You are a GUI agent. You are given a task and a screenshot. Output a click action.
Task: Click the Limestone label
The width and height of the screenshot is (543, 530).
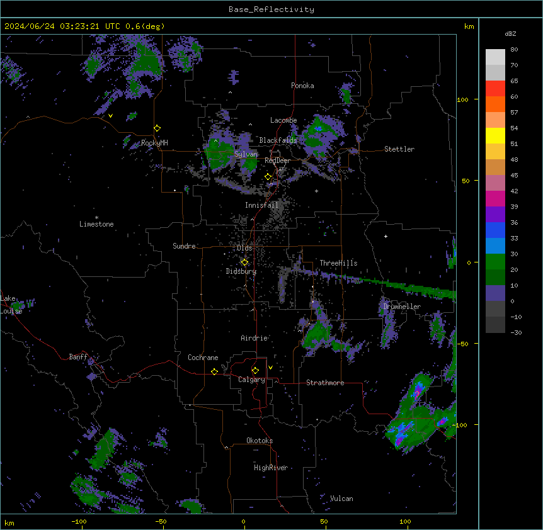(96, 224)
